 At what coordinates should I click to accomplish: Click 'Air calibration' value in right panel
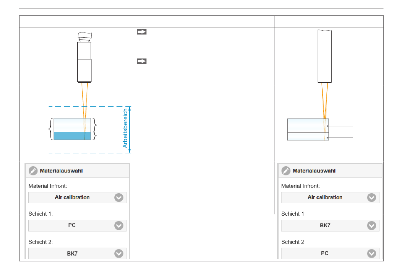coord(325,197)
